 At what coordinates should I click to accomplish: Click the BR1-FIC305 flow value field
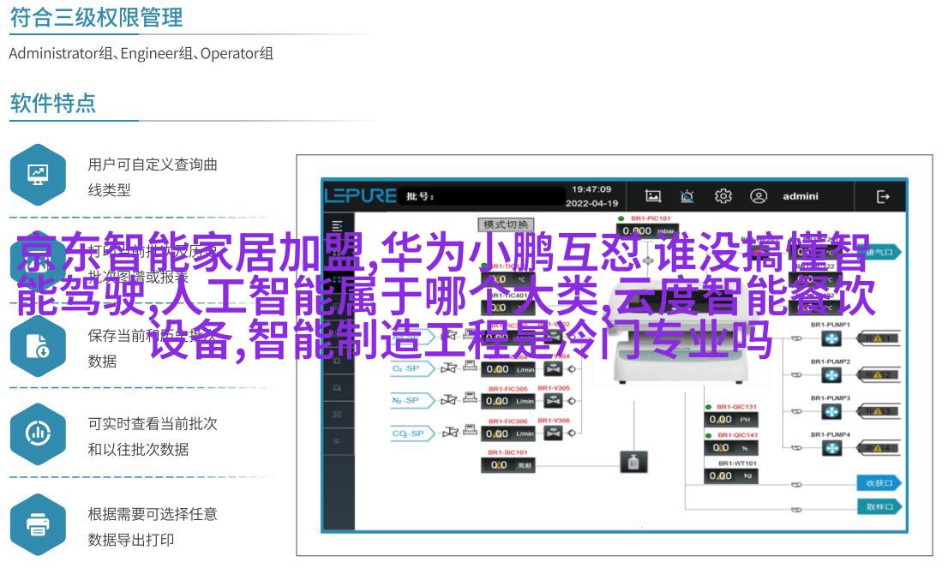pyautogui.click(x=508, y=401)
